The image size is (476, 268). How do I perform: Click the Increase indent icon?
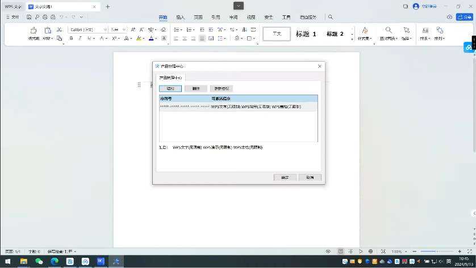211,29
